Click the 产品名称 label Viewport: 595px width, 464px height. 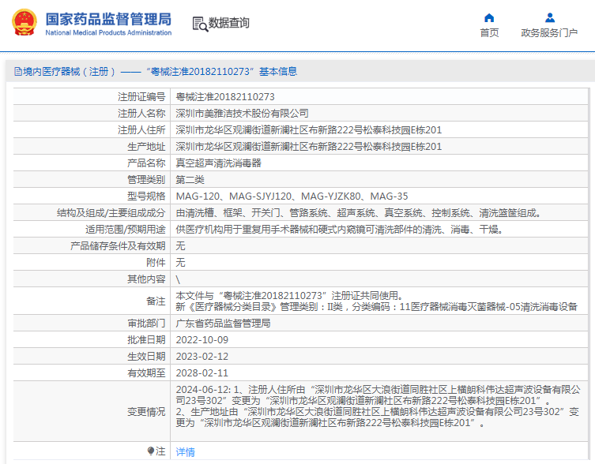coord(146,163)
